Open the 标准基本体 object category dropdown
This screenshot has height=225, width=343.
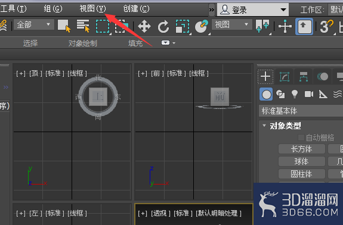point(301,111)
